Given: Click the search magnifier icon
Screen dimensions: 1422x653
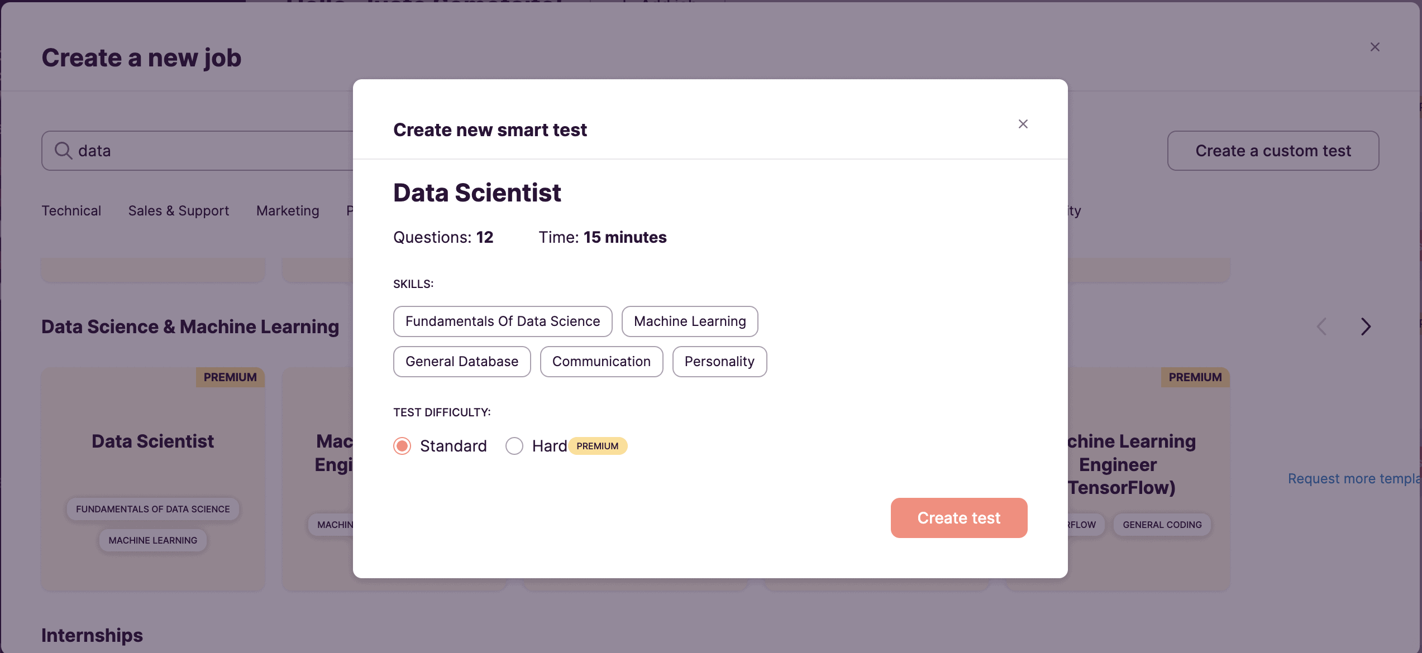Looking at the screenshot, I should click(63, 151).
